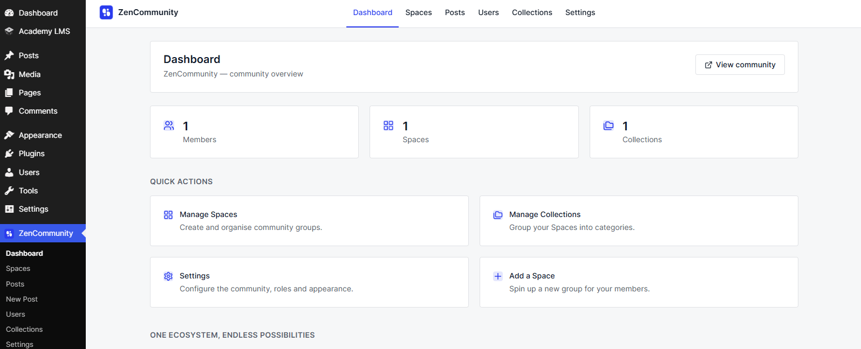Click the ZenCommunity icon in admin sidebar

tap(9, 233)
